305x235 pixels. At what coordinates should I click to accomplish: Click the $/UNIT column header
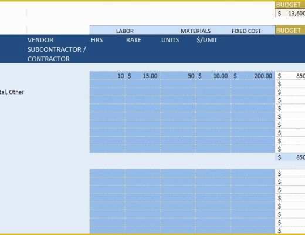pos(207,40)
